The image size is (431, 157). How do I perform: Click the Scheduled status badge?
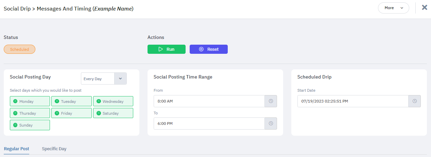pos(19,49)
